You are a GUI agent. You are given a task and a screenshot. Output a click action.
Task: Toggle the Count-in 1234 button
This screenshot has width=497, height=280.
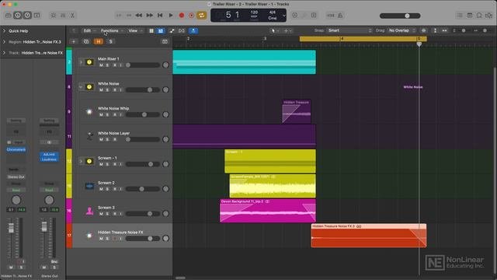(331, 16)
